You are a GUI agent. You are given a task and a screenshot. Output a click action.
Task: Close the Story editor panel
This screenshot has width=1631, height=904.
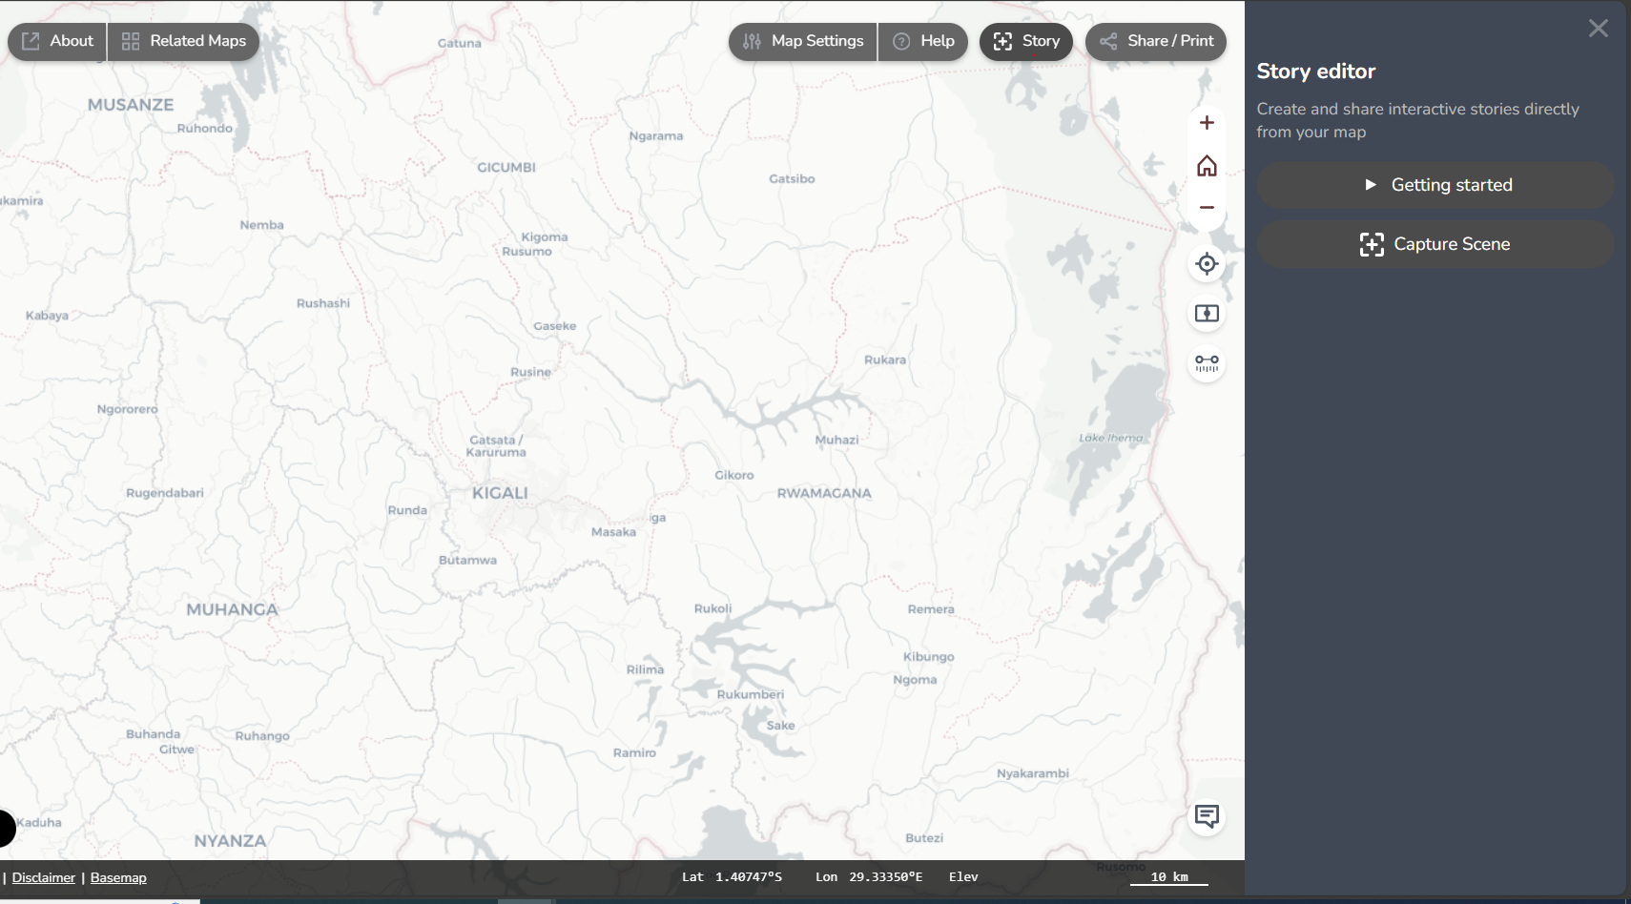point(1598,29)
